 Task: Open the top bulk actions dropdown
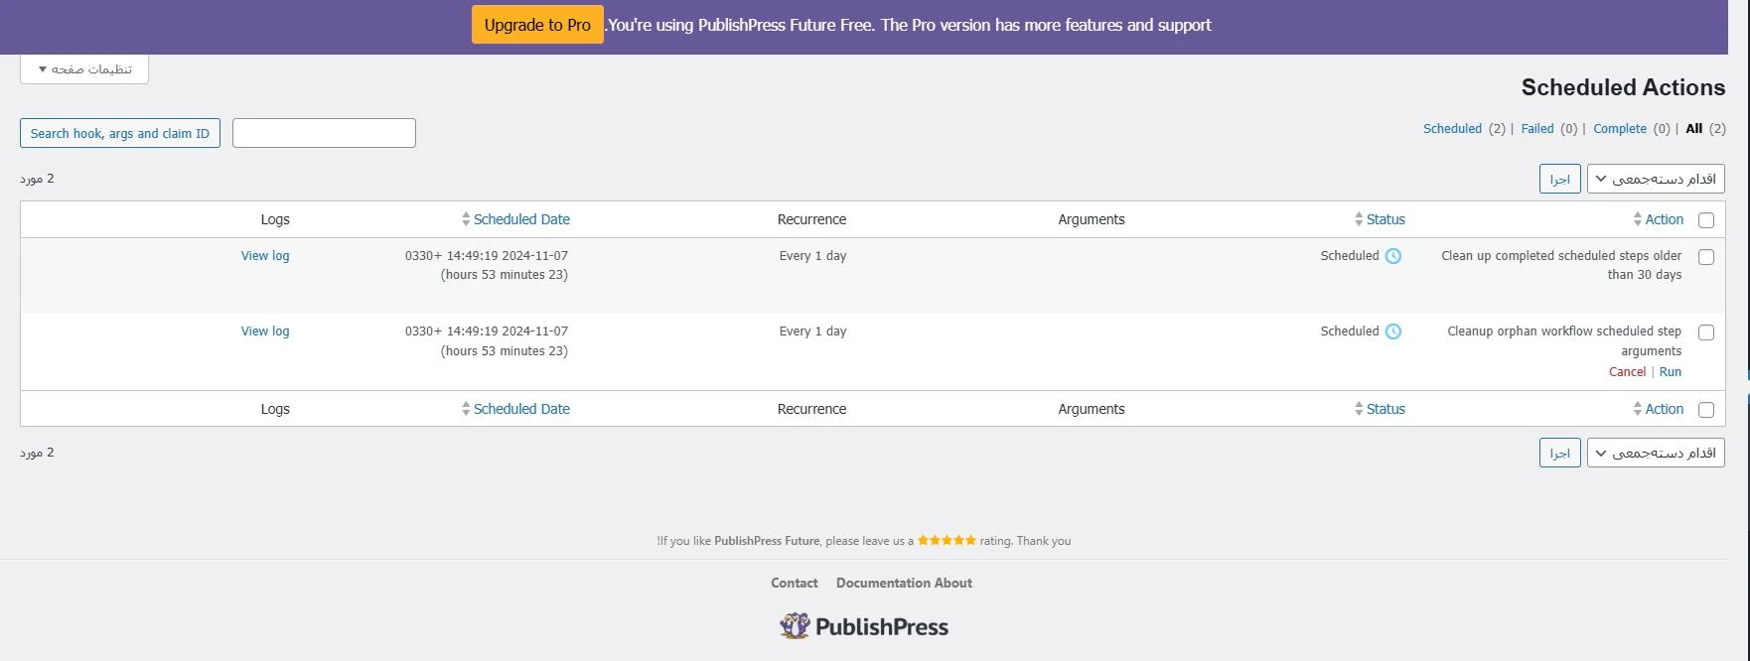click(x=1656, y=179)
